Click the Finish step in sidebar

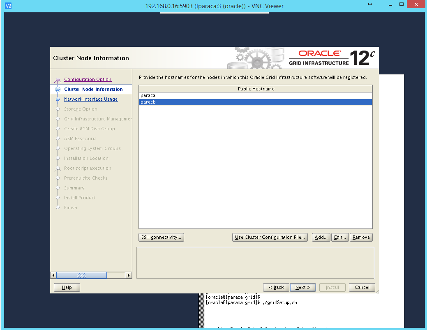click(x=71, y=208)
